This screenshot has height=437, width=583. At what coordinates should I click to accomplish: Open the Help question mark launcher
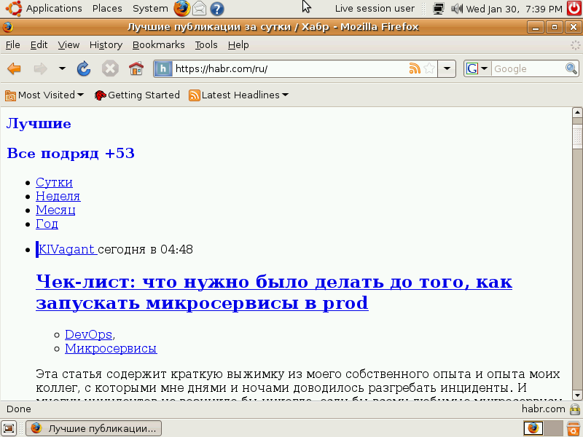tap(217, 9)
